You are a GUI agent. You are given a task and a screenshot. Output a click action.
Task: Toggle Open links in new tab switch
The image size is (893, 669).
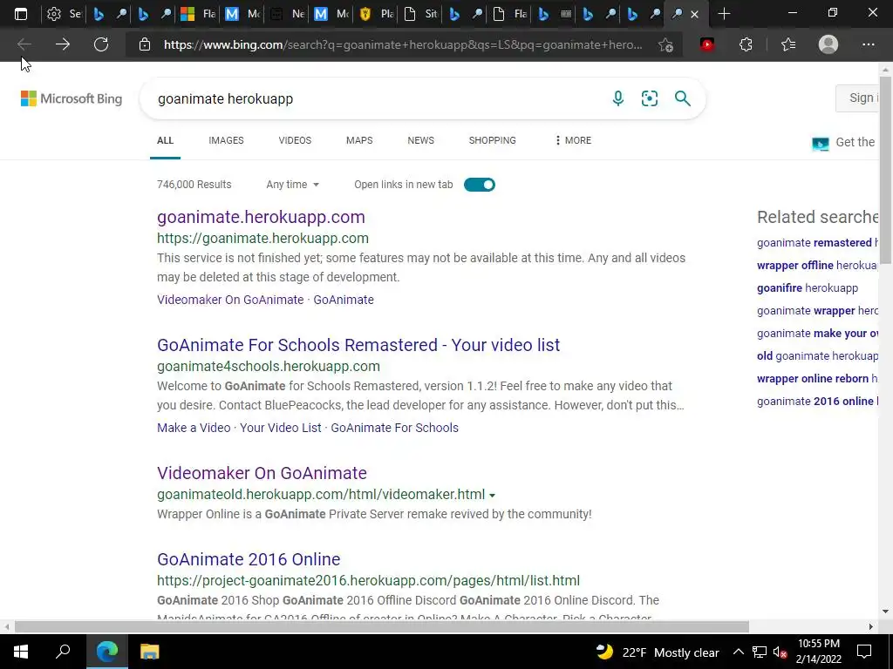click(480, 185)
